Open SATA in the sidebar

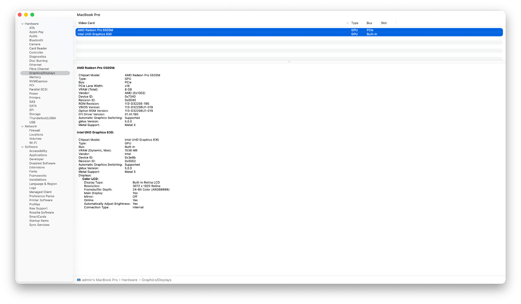(x=33, y=106)
